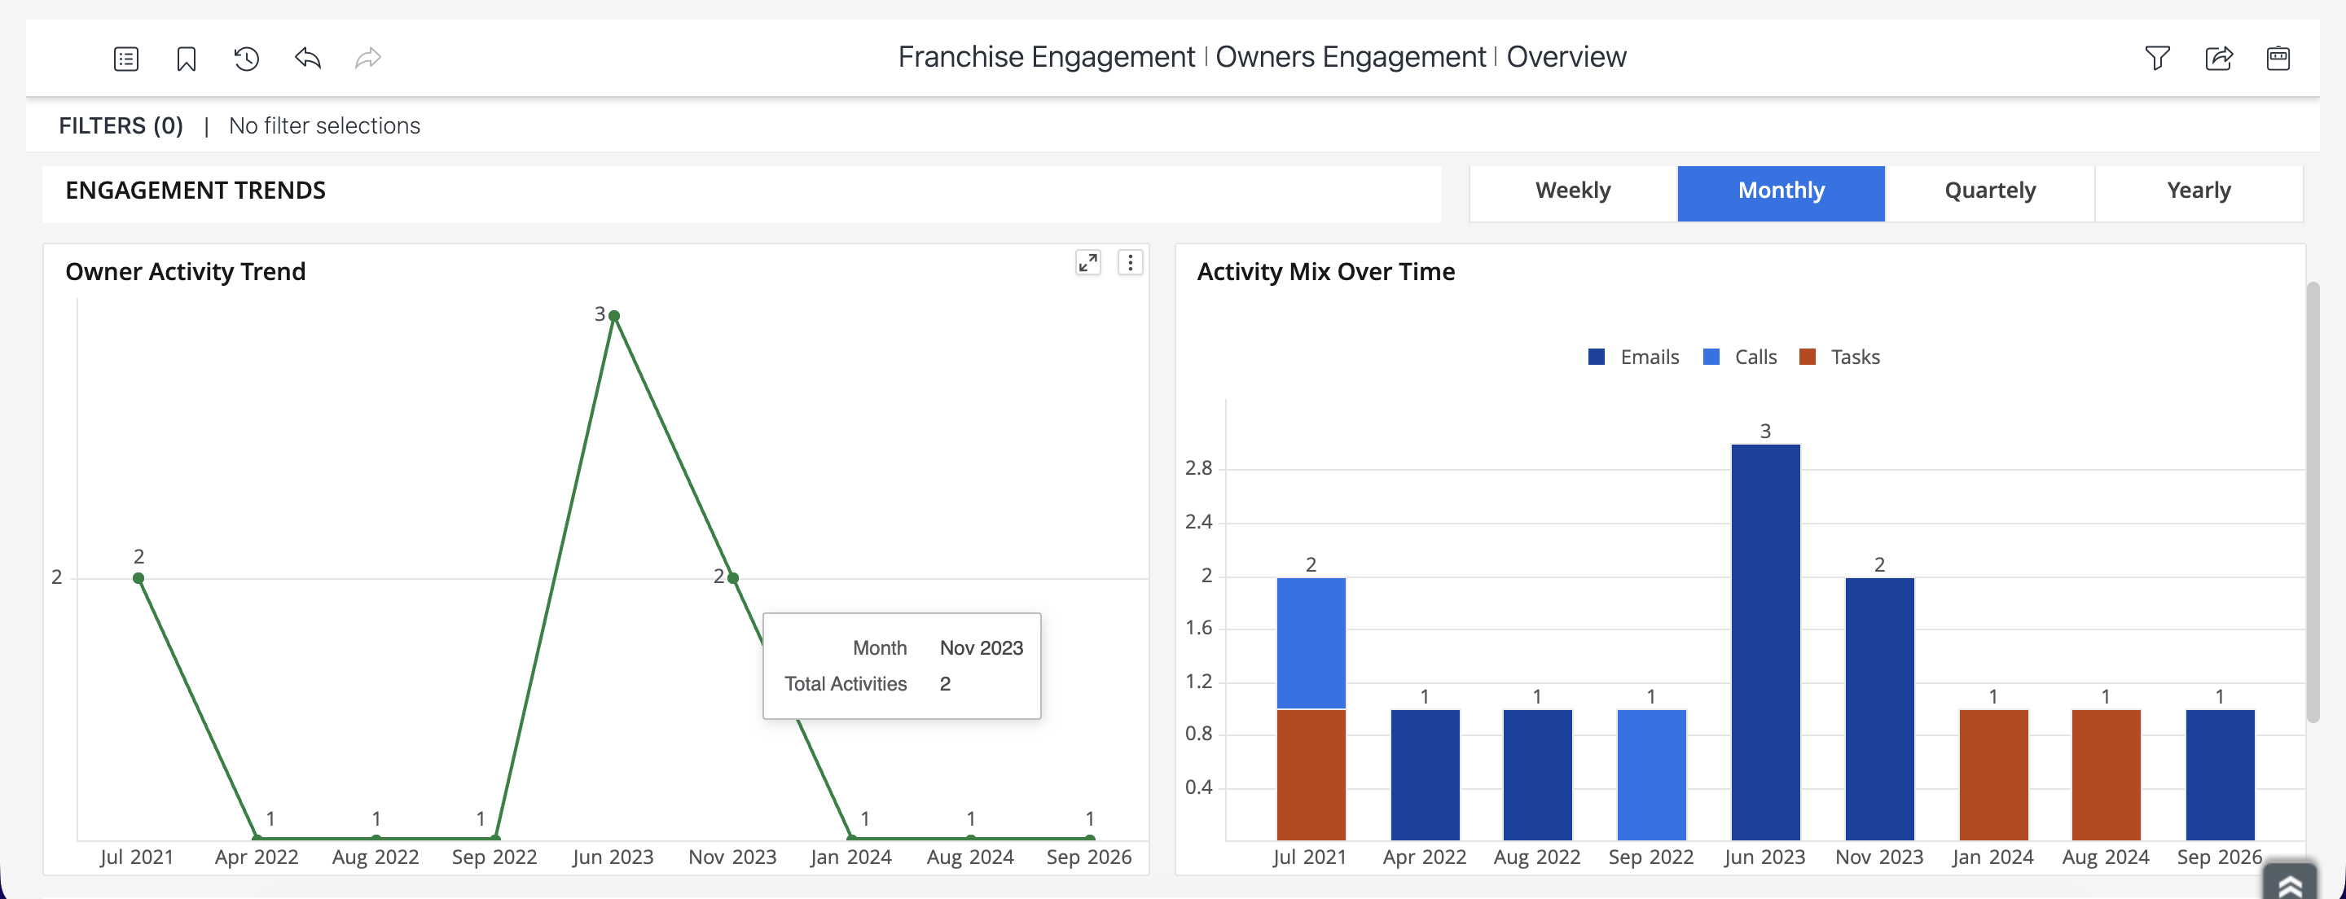Switch to the Quartely tab
The width and height of the screenshot is (2346, 899).
pyautogui.click(x=1990, y=191)
